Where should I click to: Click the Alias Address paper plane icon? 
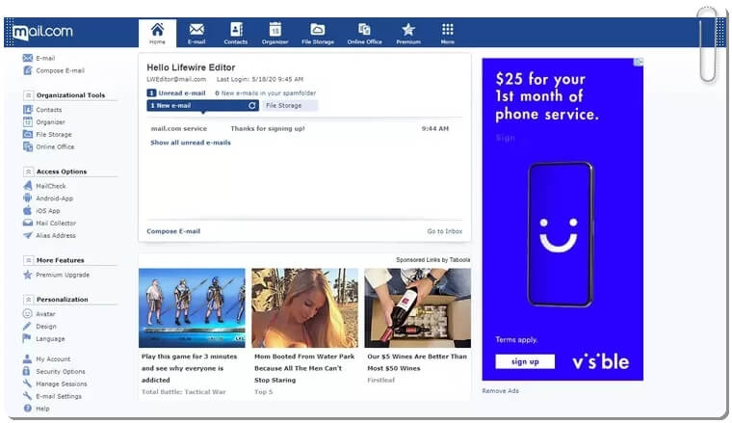(28, 235)
